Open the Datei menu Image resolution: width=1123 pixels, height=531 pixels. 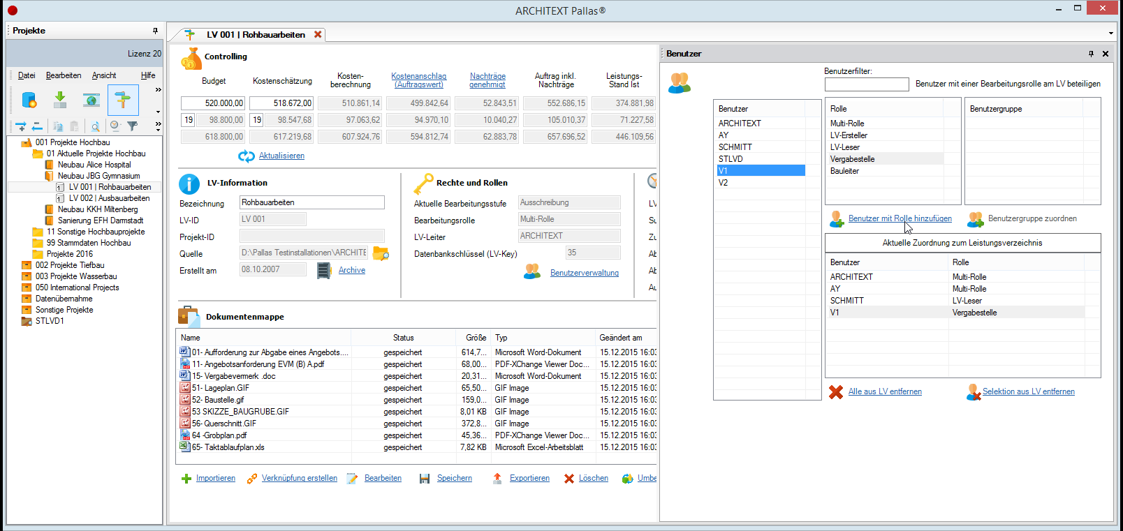[27, 75]
